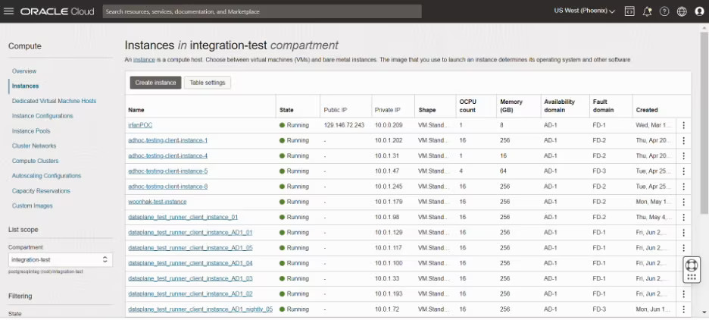This screenshot has width=709, height=320.
Task: Open the notifications bell
Action: tap(647, 11)
